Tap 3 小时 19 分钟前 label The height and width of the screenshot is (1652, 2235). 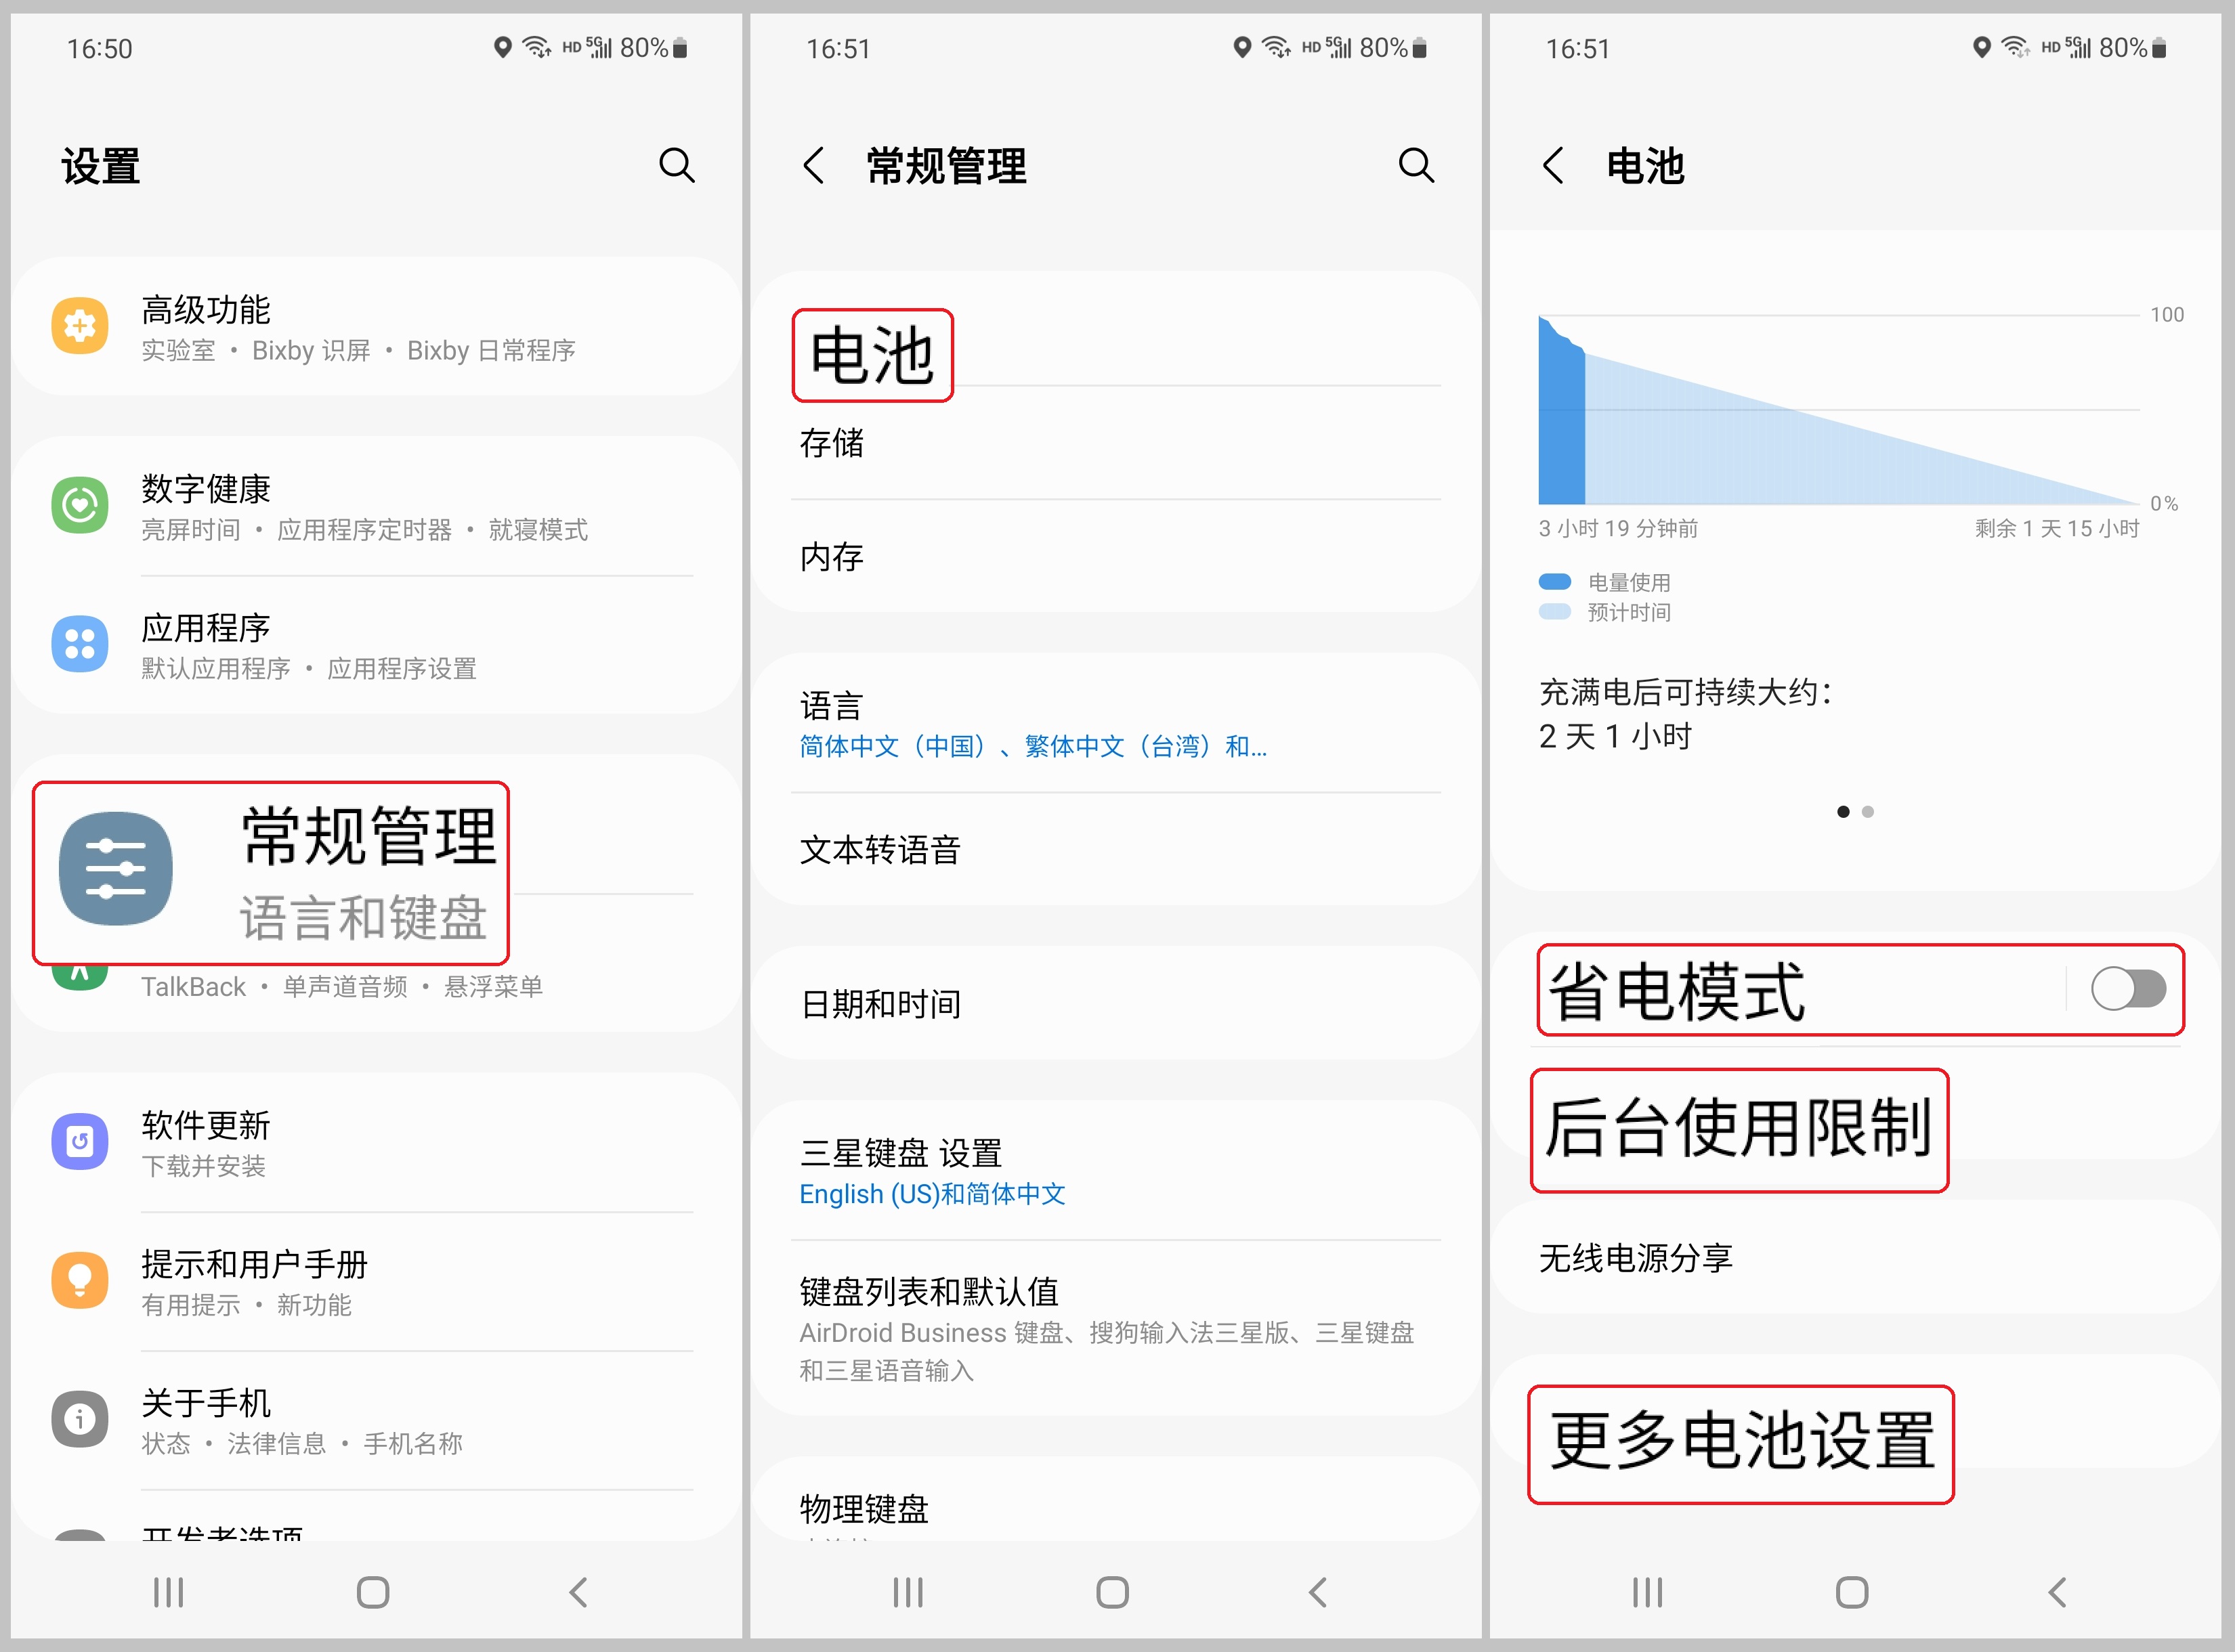1618,528
